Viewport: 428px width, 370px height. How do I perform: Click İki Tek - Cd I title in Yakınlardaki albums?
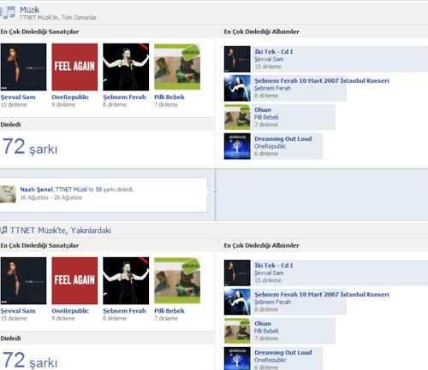[274, 265]
